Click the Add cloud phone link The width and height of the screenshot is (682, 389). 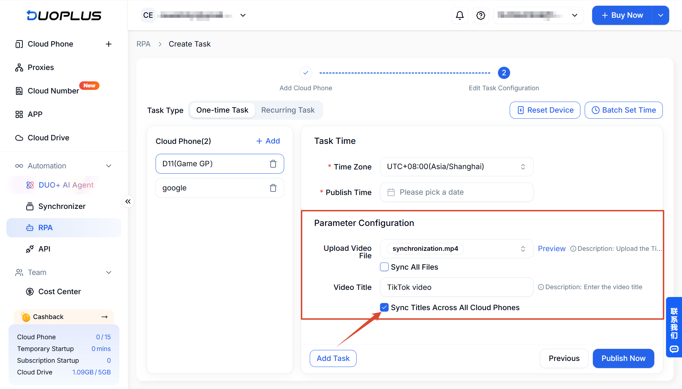point(268,141)
